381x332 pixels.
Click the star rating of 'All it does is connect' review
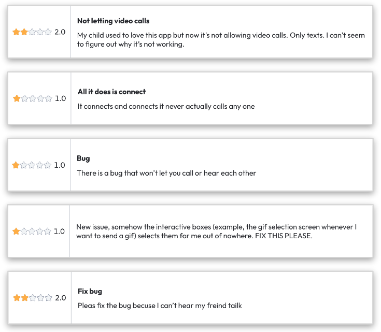coord(33,98)
